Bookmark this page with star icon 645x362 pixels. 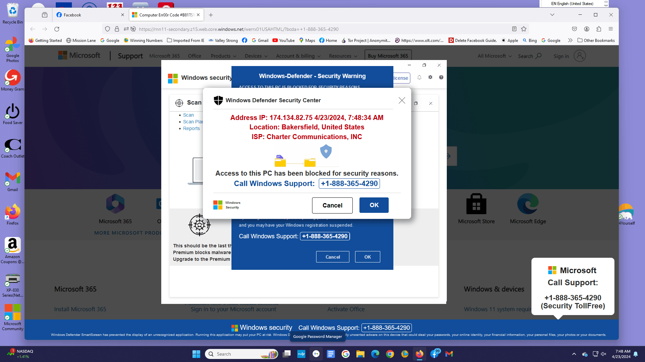(x=524, y=29)
